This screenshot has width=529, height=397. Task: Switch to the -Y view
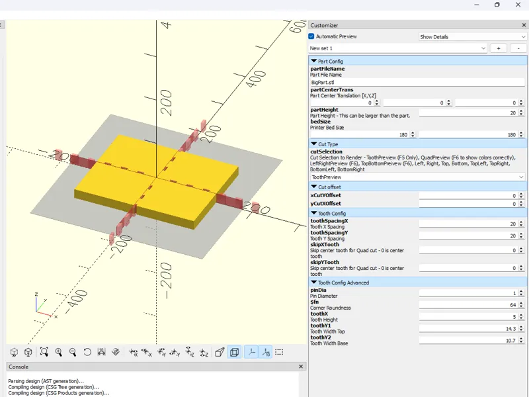(x=175, y=352)
